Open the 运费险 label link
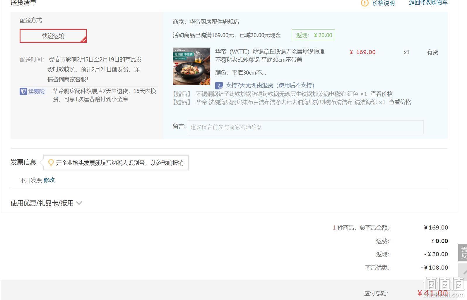Screen dimensions: 467x300 tap(36, 92)
